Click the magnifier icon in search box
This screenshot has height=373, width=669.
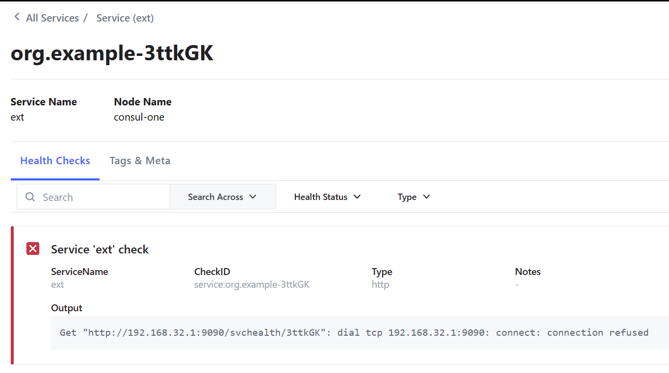tap(30, 197)
